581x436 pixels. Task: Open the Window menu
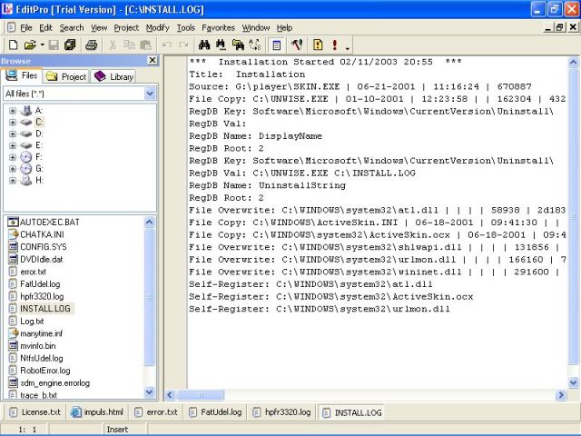tap(256, 28)
